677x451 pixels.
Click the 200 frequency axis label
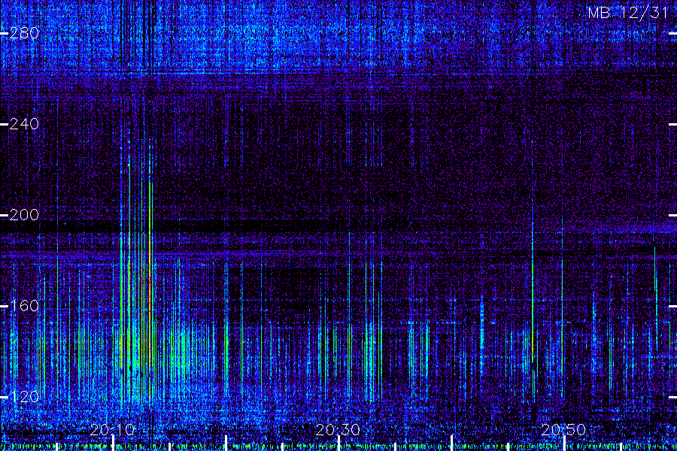click(x=24, y=214)
